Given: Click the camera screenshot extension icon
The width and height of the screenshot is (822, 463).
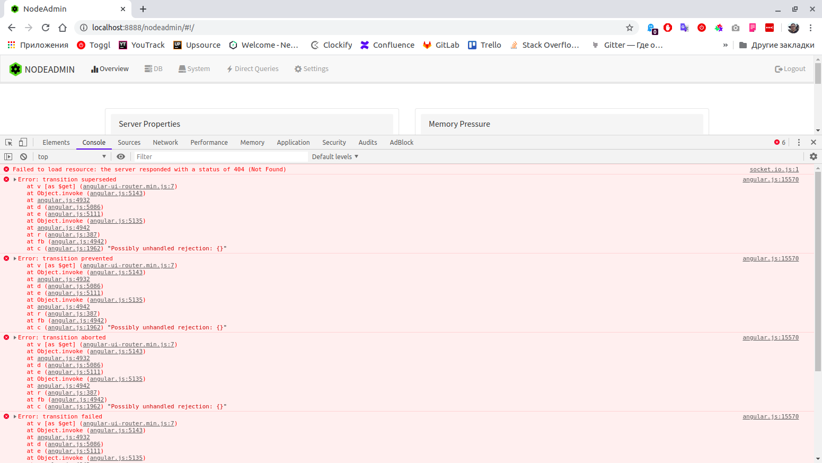Looking at the screenshot, I should click(736, 28).
